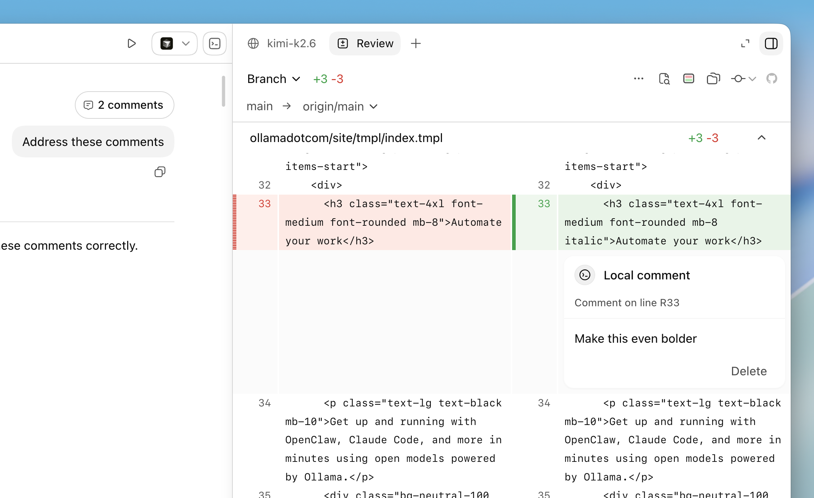
Task: Open the GitHub icon
Action: pos(772,79)
